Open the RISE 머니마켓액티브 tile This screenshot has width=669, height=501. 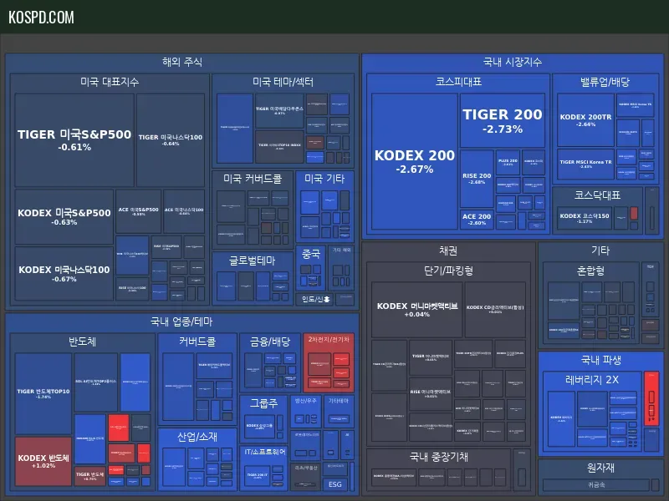point(430,393)
